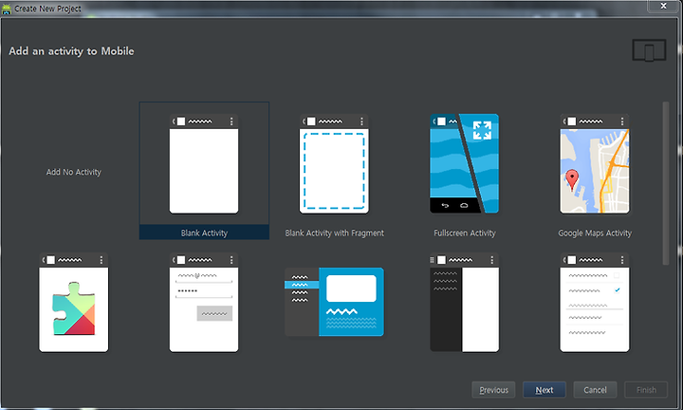The height and width of the screenshot is (410, 683).
Task: Go back with the Previous button
Action: (493, 390)
